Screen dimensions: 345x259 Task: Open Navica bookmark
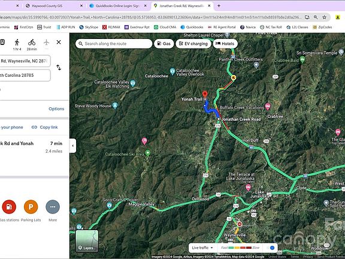[248, 27]
